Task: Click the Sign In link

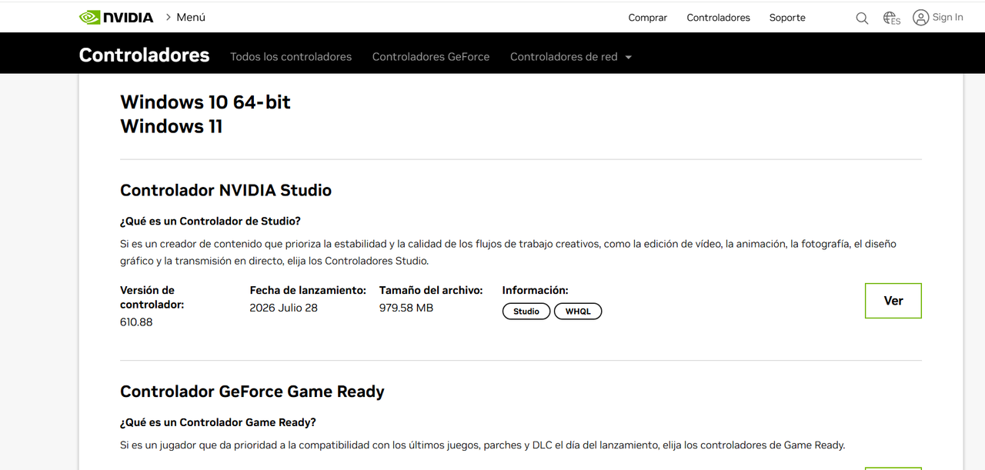Action: click(x=947, y=17)
